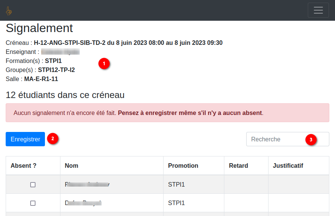Tick the absent checkbox in second student row
The height and width of the screenshot is (216, 335).
point(33,203)
